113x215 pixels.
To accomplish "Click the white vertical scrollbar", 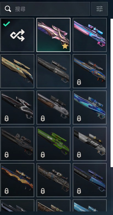I will pos(112,93).
